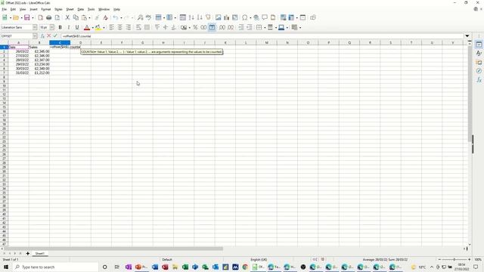Viewport: 484px width, 272px height.
Task: Click Add Decimal Place icon
Action: (x=222, y=27)
